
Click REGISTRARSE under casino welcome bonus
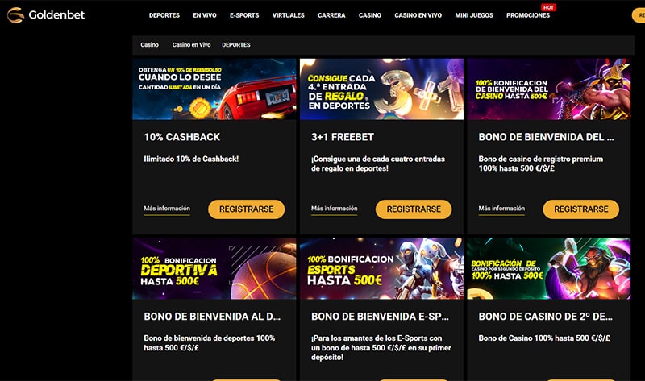(x=580, y=209)
